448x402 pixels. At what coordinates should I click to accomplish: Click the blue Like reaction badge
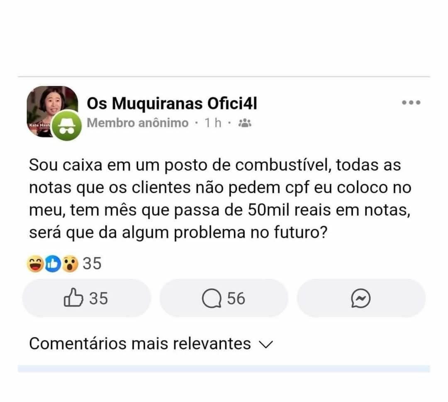53,264
